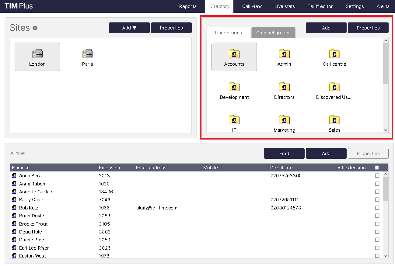
Task: Toggle the select-all checkbox in the header
Action: point(377,168)
